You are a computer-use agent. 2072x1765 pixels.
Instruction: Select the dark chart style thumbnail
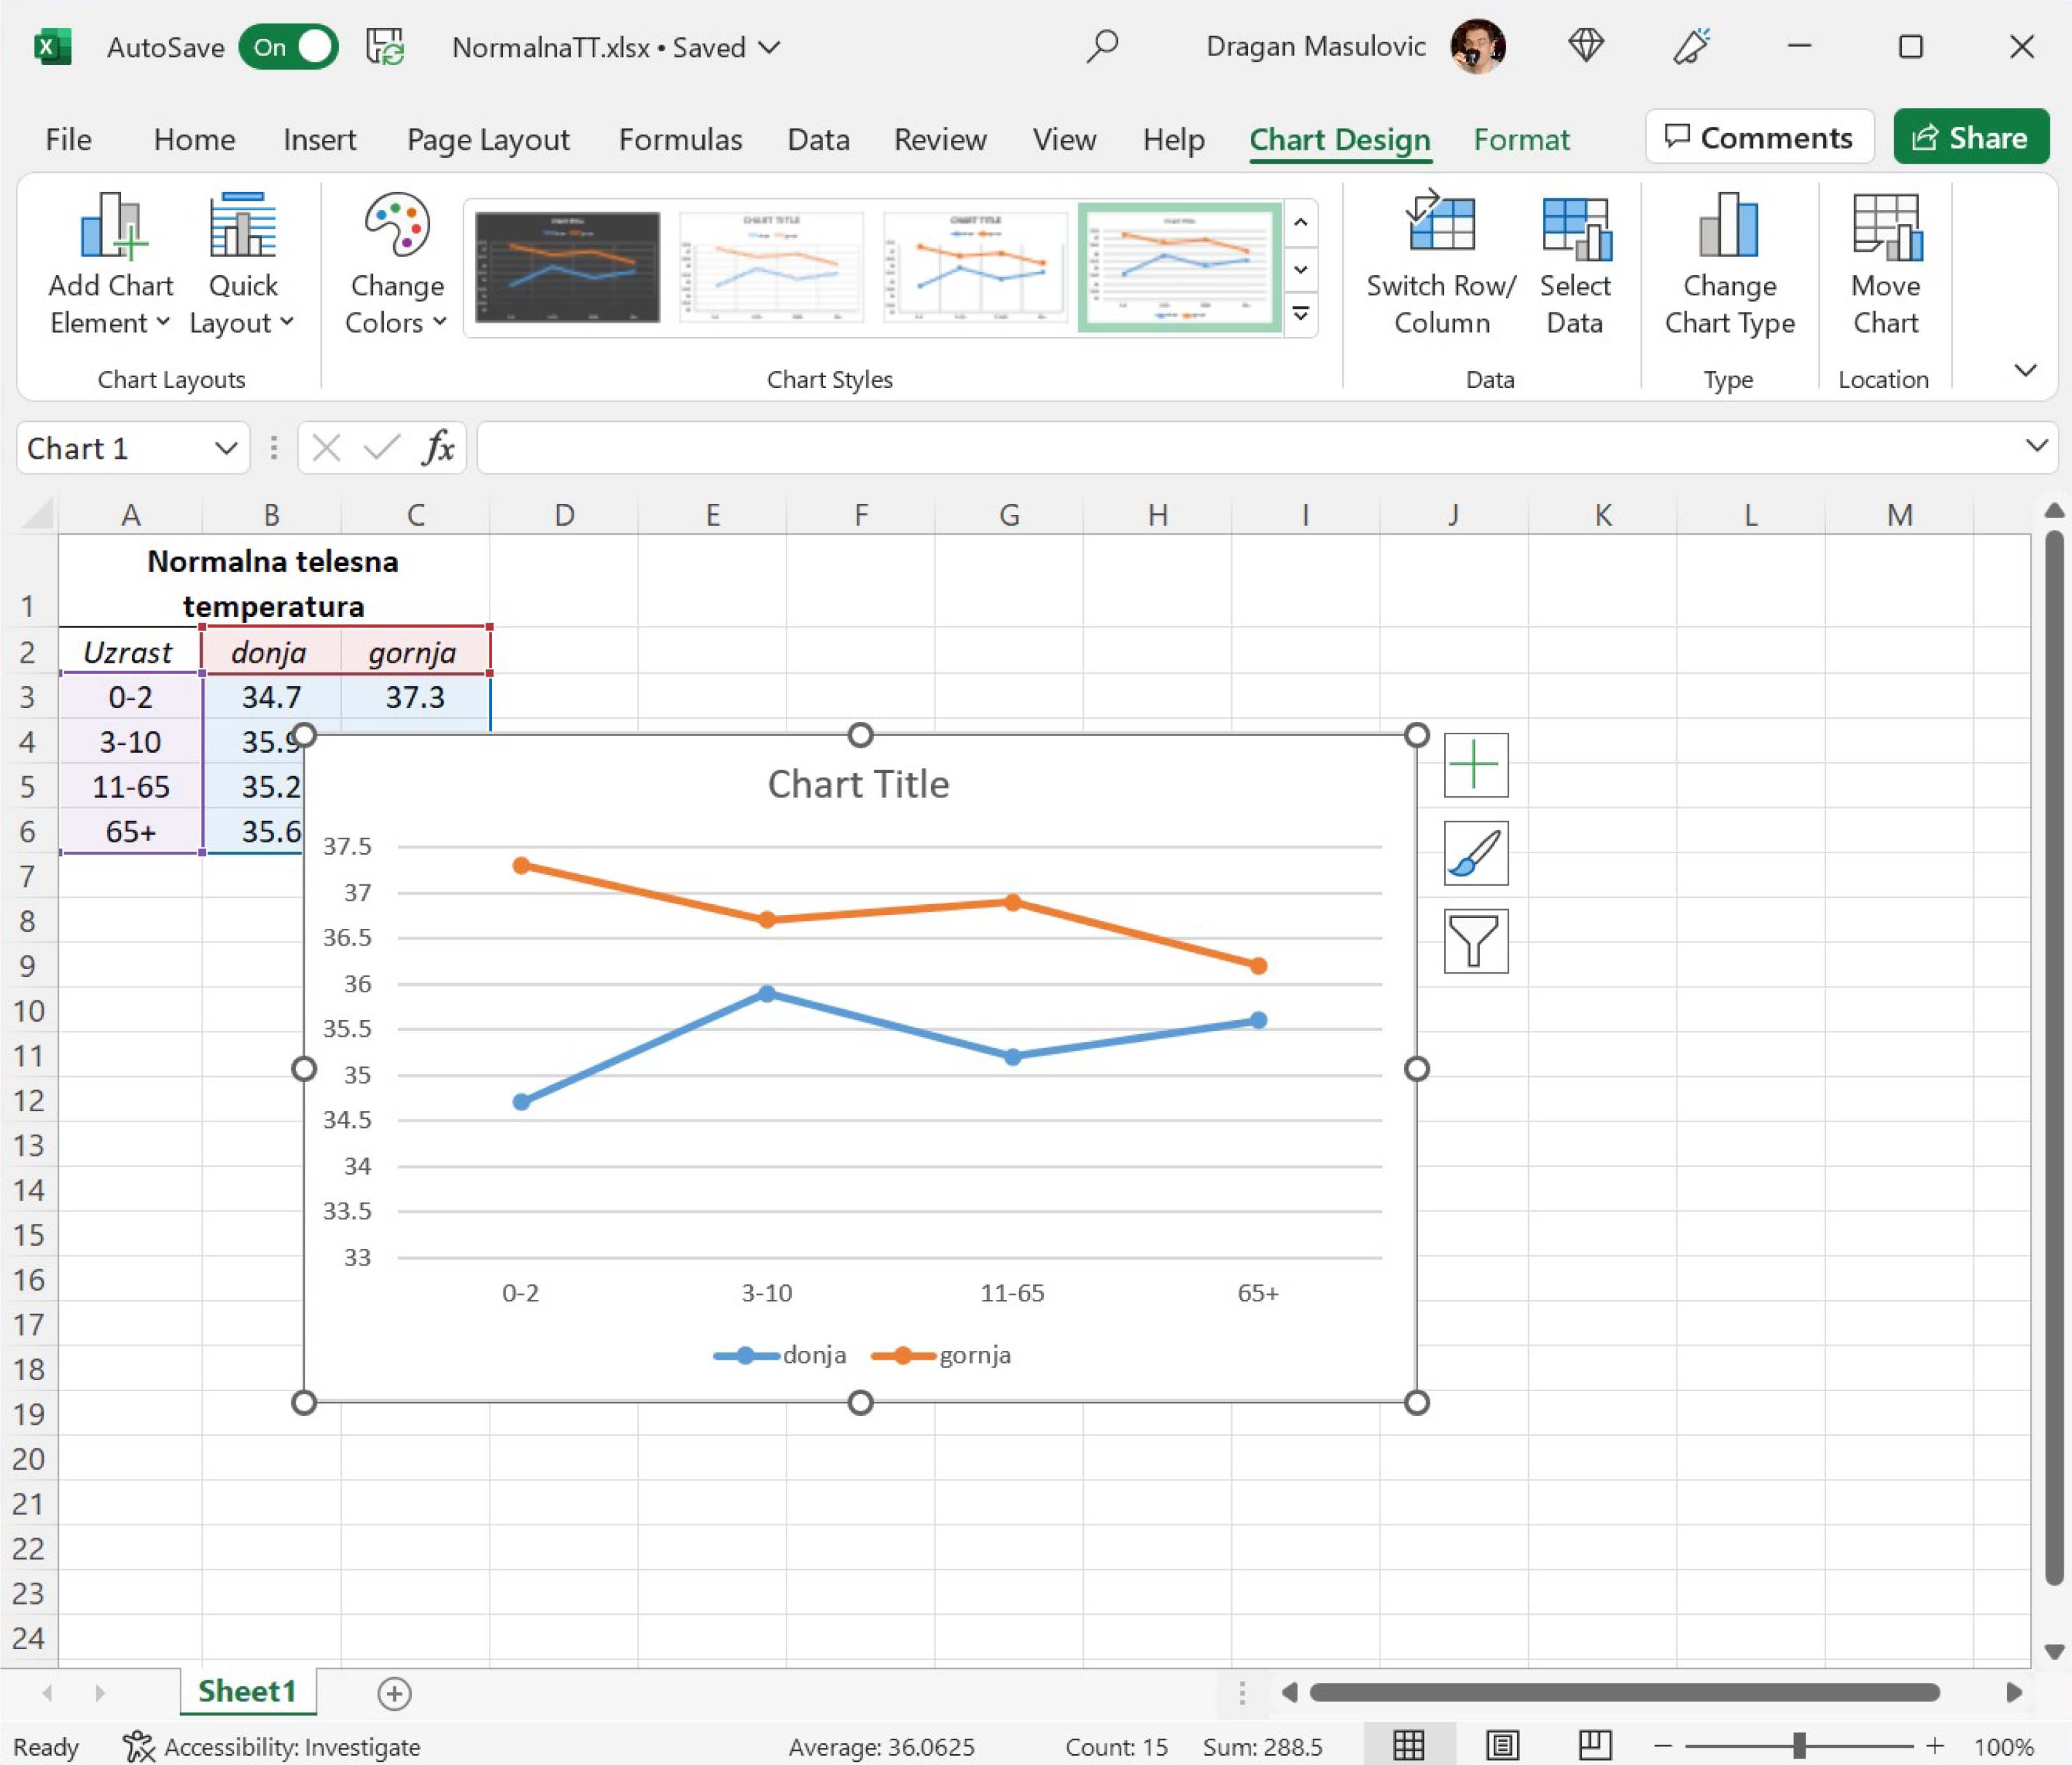tap(567, 267)
